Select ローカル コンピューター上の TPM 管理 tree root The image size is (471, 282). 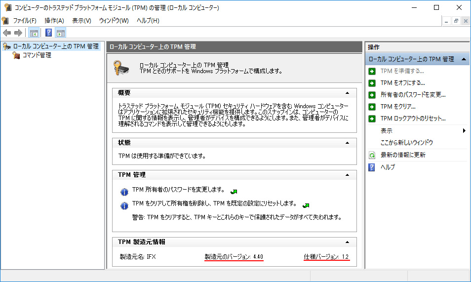pos(56,46)
